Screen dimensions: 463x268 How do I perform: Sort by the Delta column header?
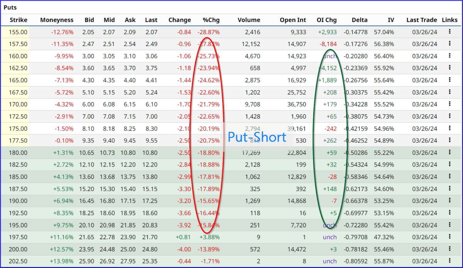[359, 20]
